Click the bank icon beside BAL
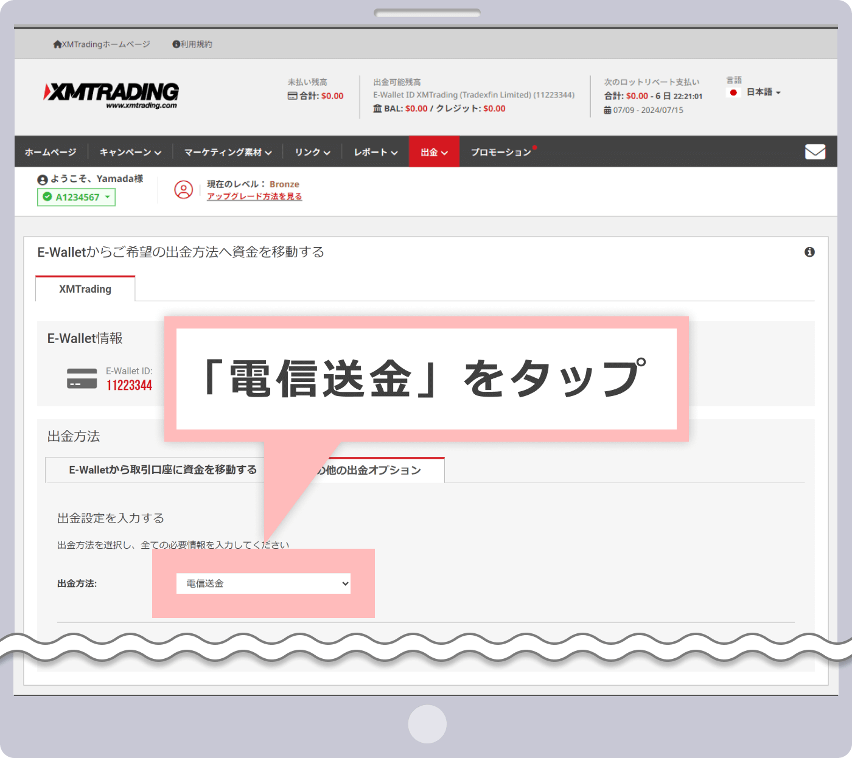 (x=377, y=108)
